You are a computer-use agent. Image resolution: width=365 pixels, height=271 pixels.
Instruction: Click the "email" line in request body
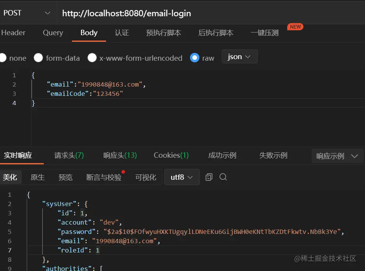pyautogui.click(x=96, y=84)
